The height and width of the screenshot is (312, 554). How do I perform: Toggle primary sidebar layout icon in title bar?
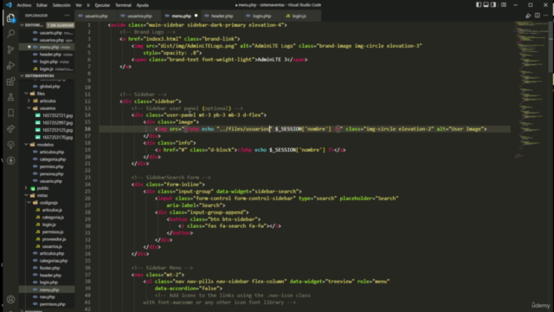479,5
